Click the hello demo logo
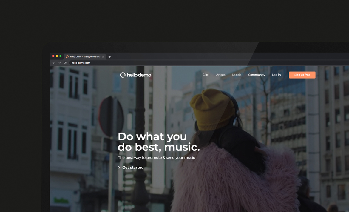This screenshot has height=212, width=349. tap(135, 75)
